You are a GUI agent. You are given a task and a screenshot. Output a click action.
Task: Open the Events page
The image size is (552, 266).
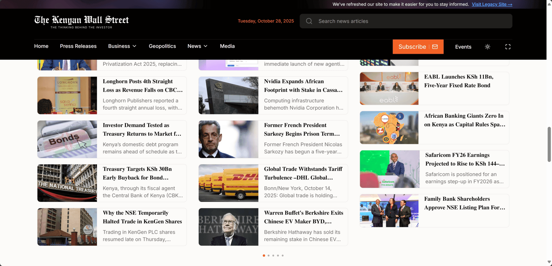pos(463,47)
